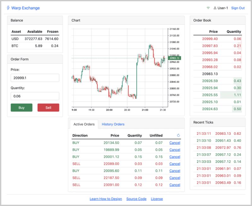The width and height of the screenshot is (252, 206).
Task: Open the License page
Action: (157, 198)
